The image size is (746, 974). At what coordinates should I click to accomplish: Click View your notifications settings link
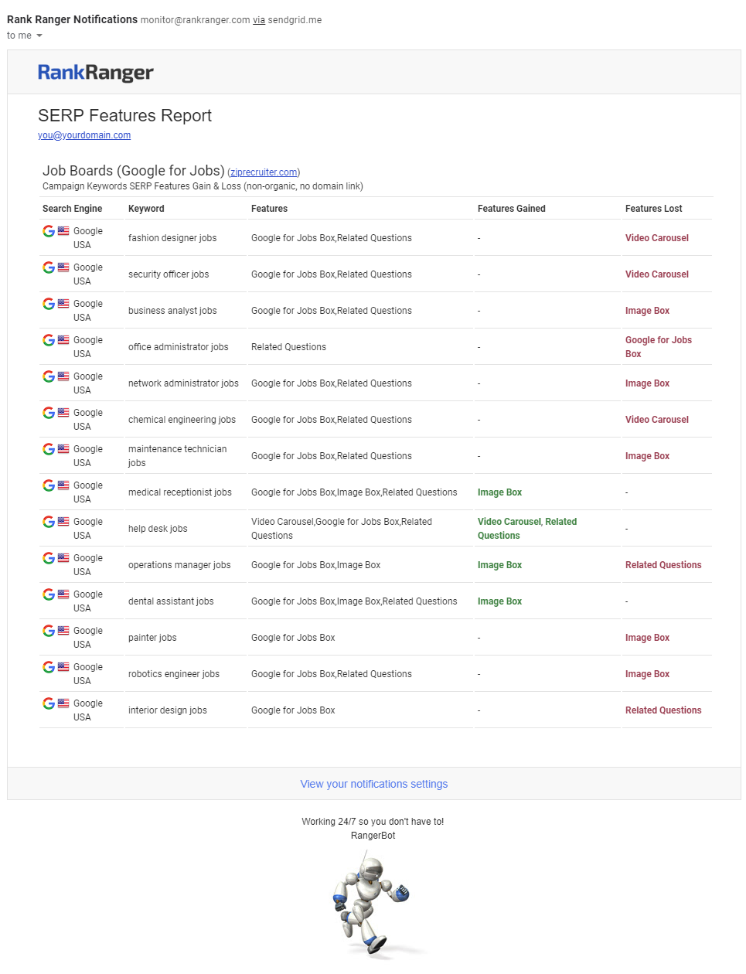[374, 784]
